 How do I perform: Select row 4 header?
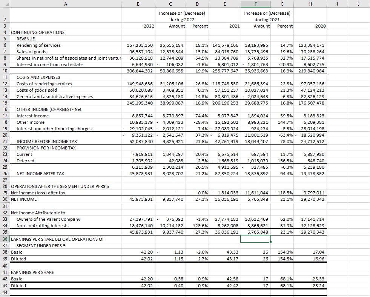[5, 32]
